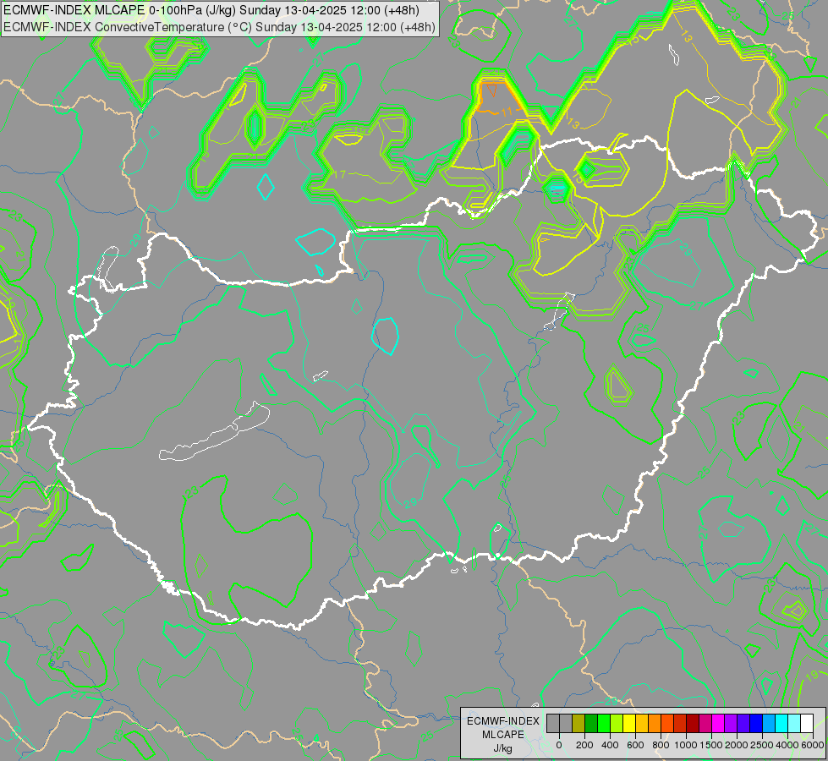Click the legend value 6000
The height and width of the screenshot is (761, 828).
(813, 745)
